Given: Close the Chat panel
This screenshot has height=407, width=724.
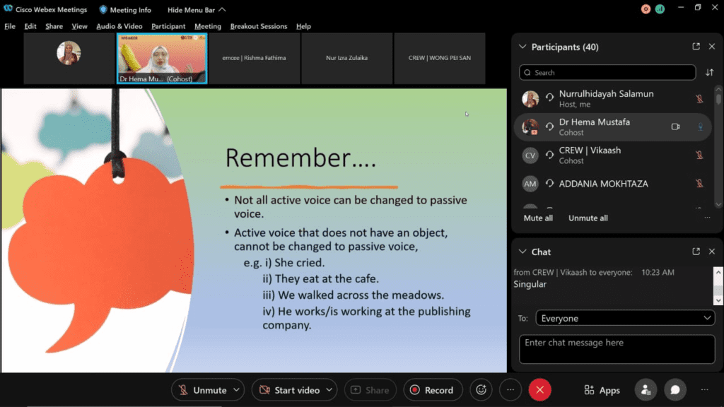Looking at the screenshot, I should click(711, 252).
